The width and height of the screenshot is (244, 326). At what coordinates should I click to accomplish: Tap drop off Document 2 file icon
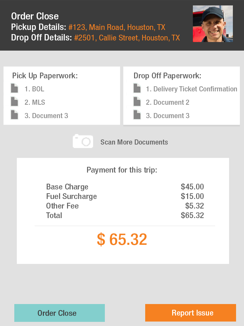(137, 102)
